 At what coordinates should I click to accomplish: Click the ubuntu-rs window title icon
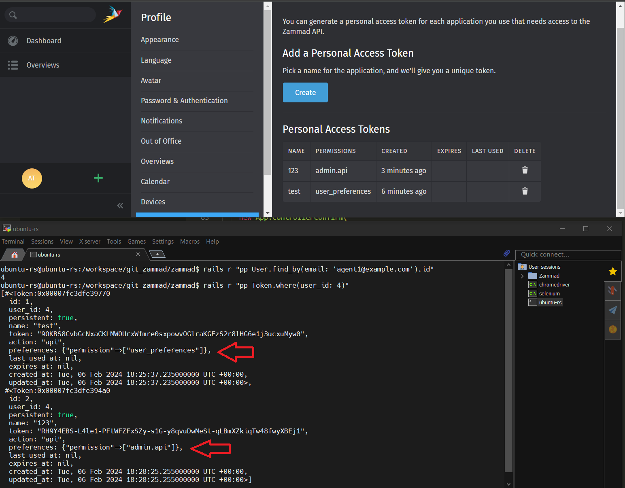click(7, 229)
